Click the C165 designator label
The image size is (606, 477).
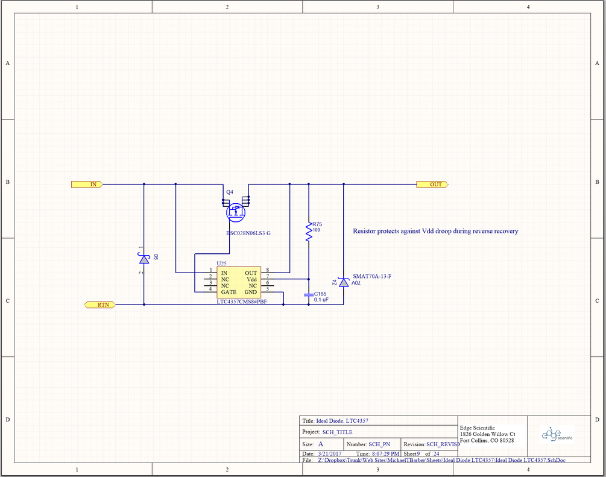point(320,294)
